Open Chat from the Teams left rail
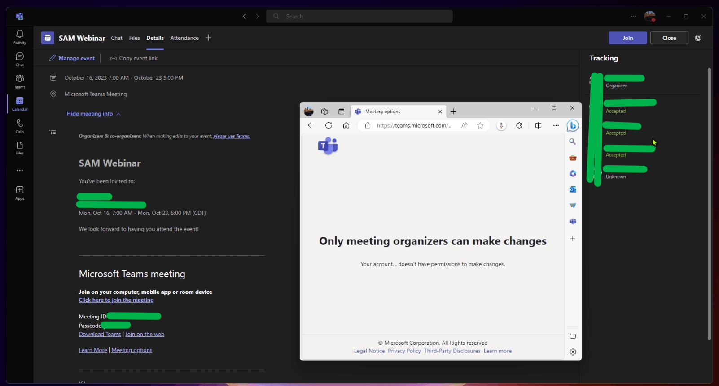 [20, 59]
